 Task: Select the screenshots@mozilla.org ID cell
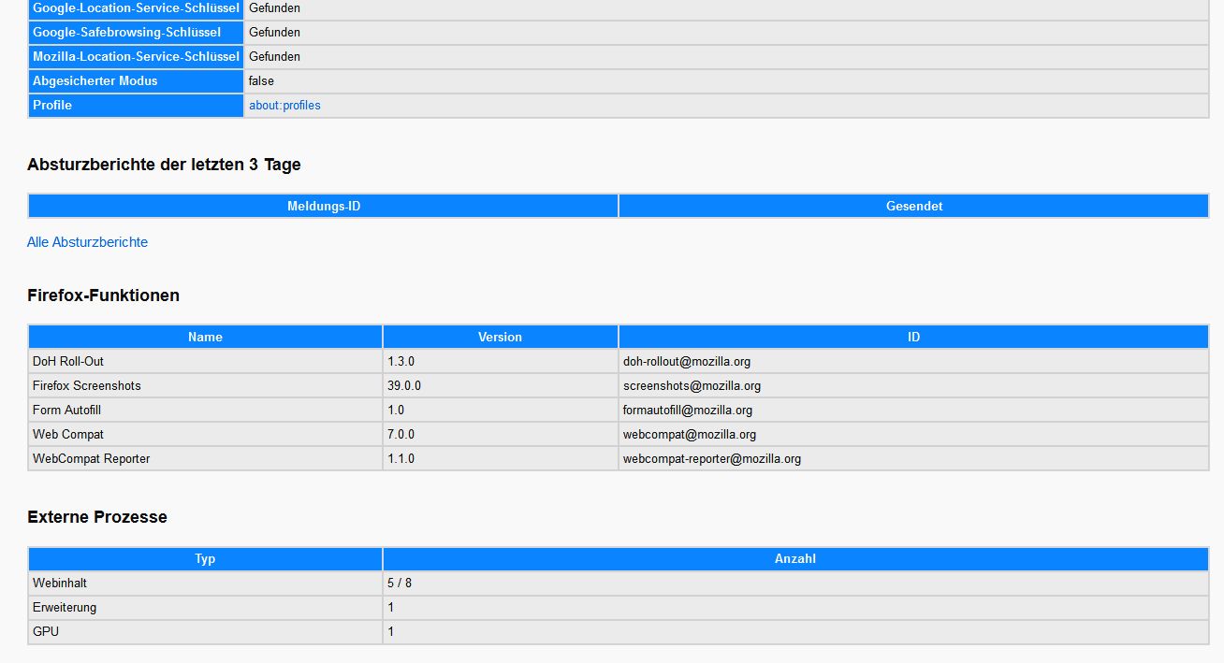coord(692,385)
